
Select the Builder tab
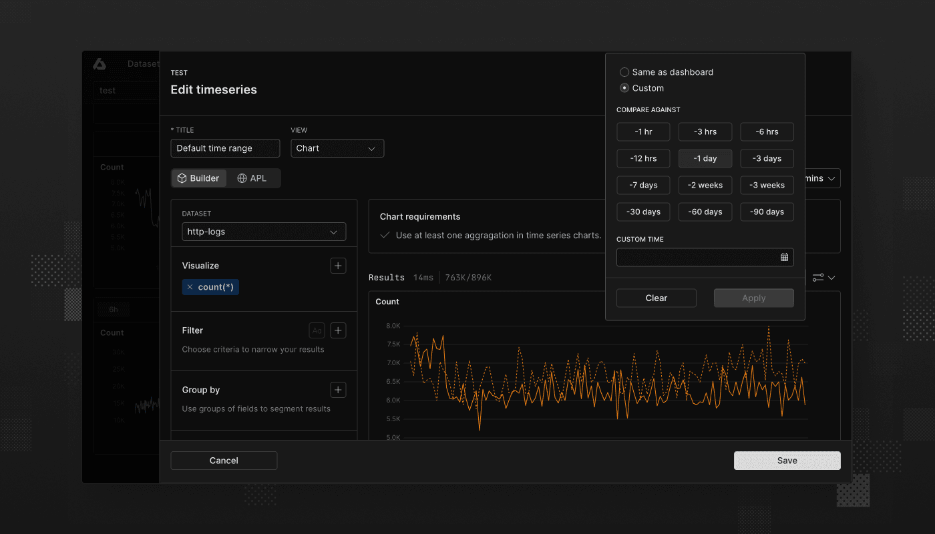[198, 178]
